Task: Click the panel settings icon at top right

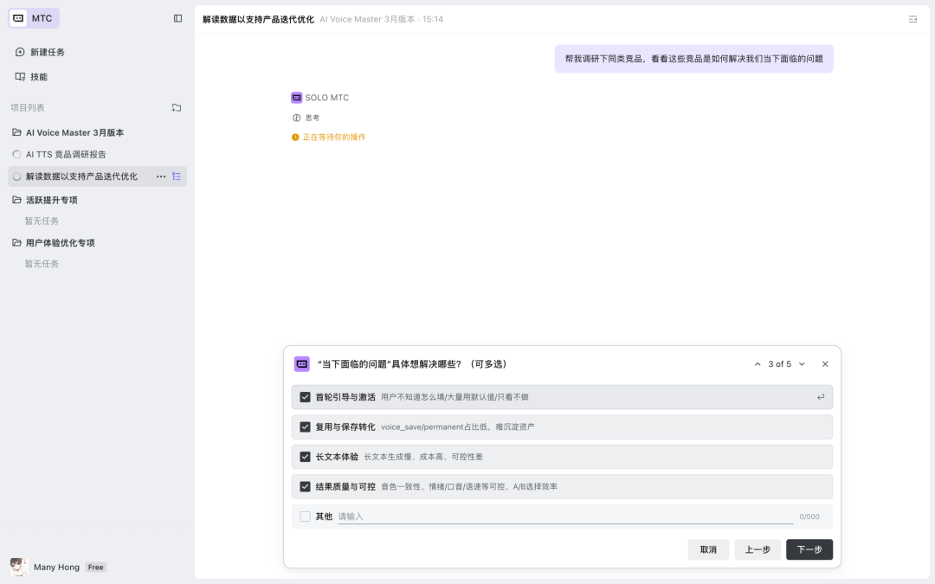Action: [x=913, y=17]
